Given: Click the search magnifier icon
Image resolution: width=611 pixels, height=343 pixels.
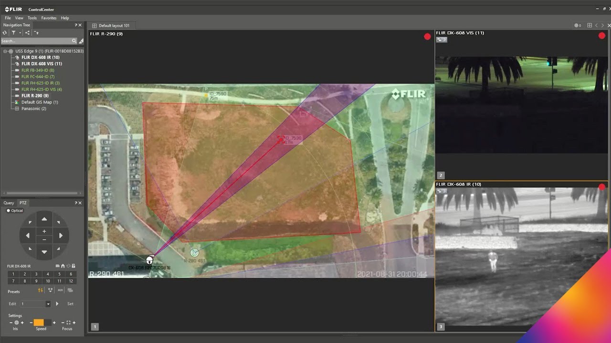Looking at the screenshot, I should click(x=74, y=41).
